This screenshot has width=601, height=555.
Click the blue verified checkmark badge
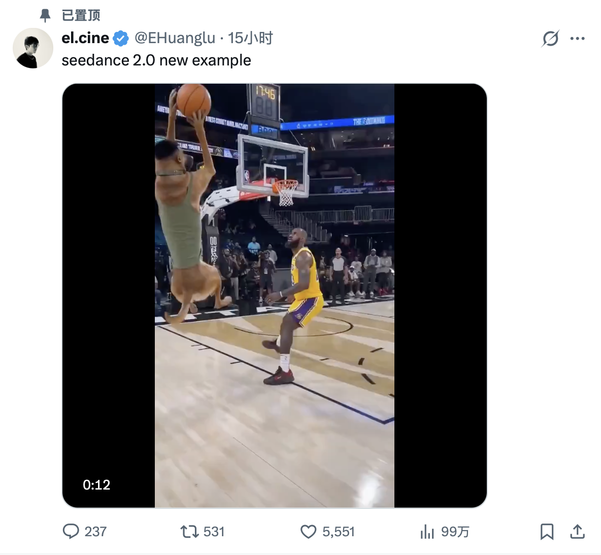point(121,38)
